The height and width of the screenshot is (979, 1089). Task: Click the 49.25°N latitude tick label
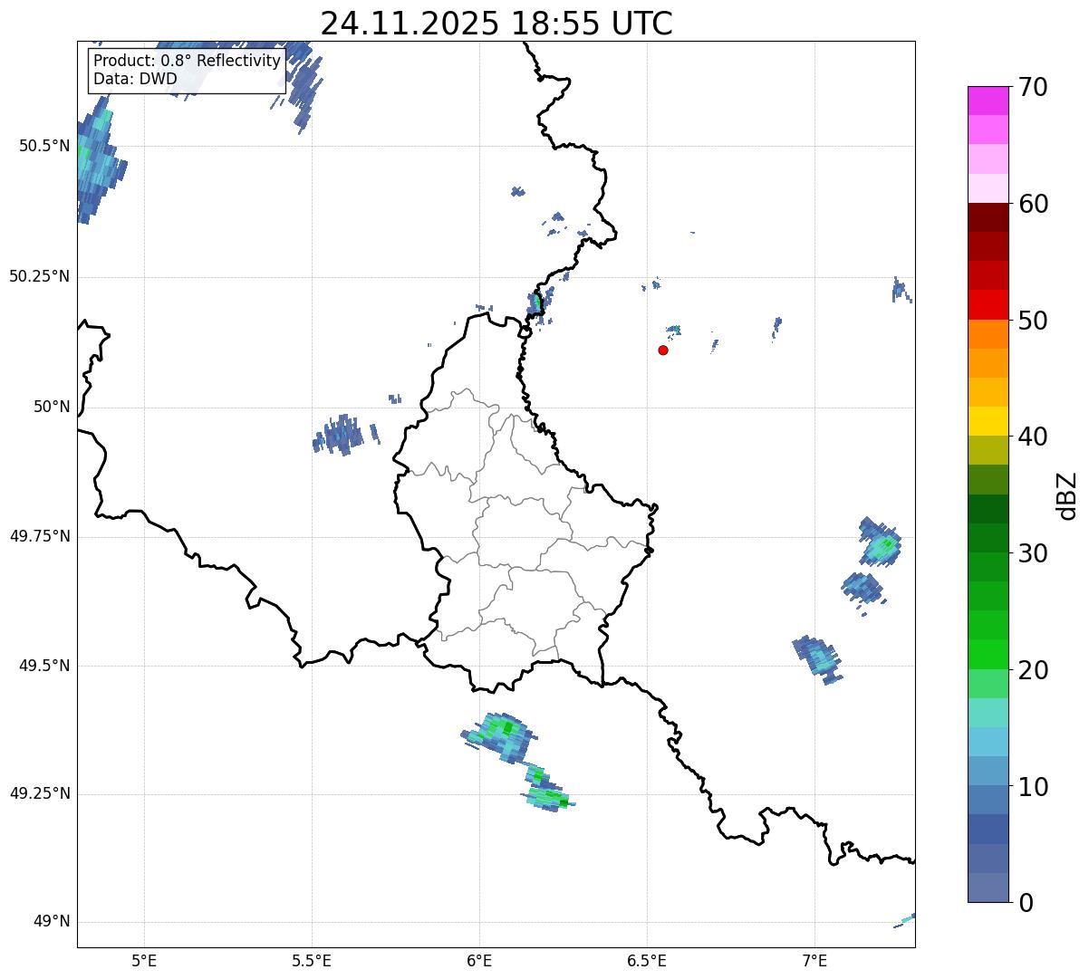39,793
